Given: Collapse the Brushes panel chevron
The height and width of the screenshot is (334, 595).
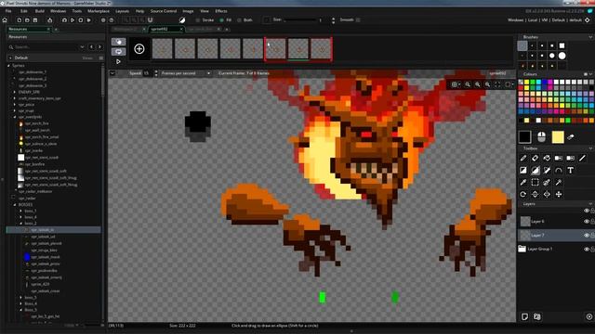Looking at the screenshot, I should (x=590, y=37).
